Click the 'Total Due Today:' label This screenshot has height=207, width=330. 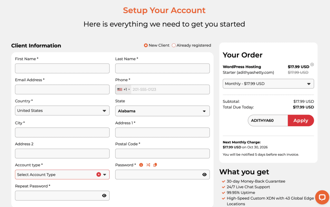(x=238, y=107)
